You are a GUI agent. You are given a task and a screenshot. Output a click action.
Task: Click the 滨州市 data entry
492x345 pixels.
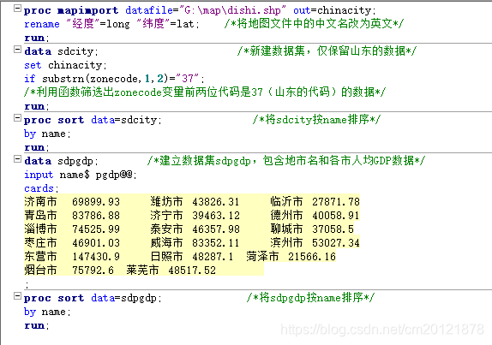tap(315, 243)
